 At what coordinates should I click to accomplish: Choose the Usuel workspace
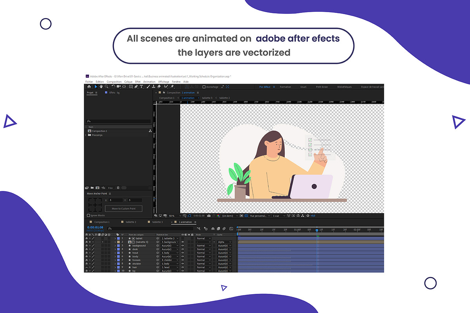click(x=304, y=87)
